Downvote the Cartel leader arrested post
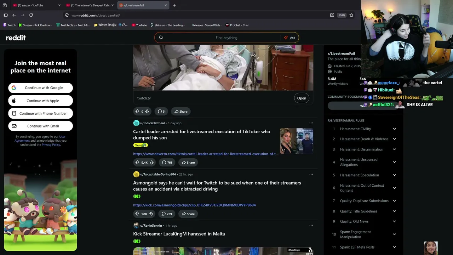The image size is (453, 255). (151, 163)
